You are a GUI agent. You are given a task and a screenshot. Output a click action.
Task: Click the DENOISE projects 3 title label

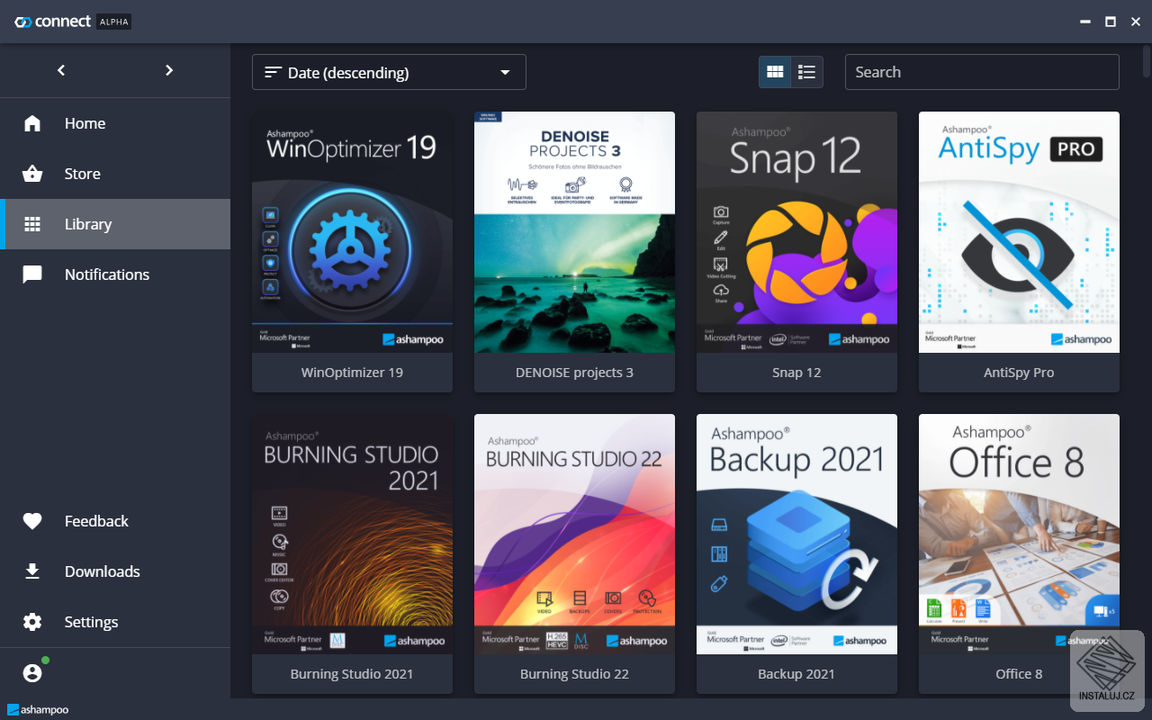click(x=574, y=373)
